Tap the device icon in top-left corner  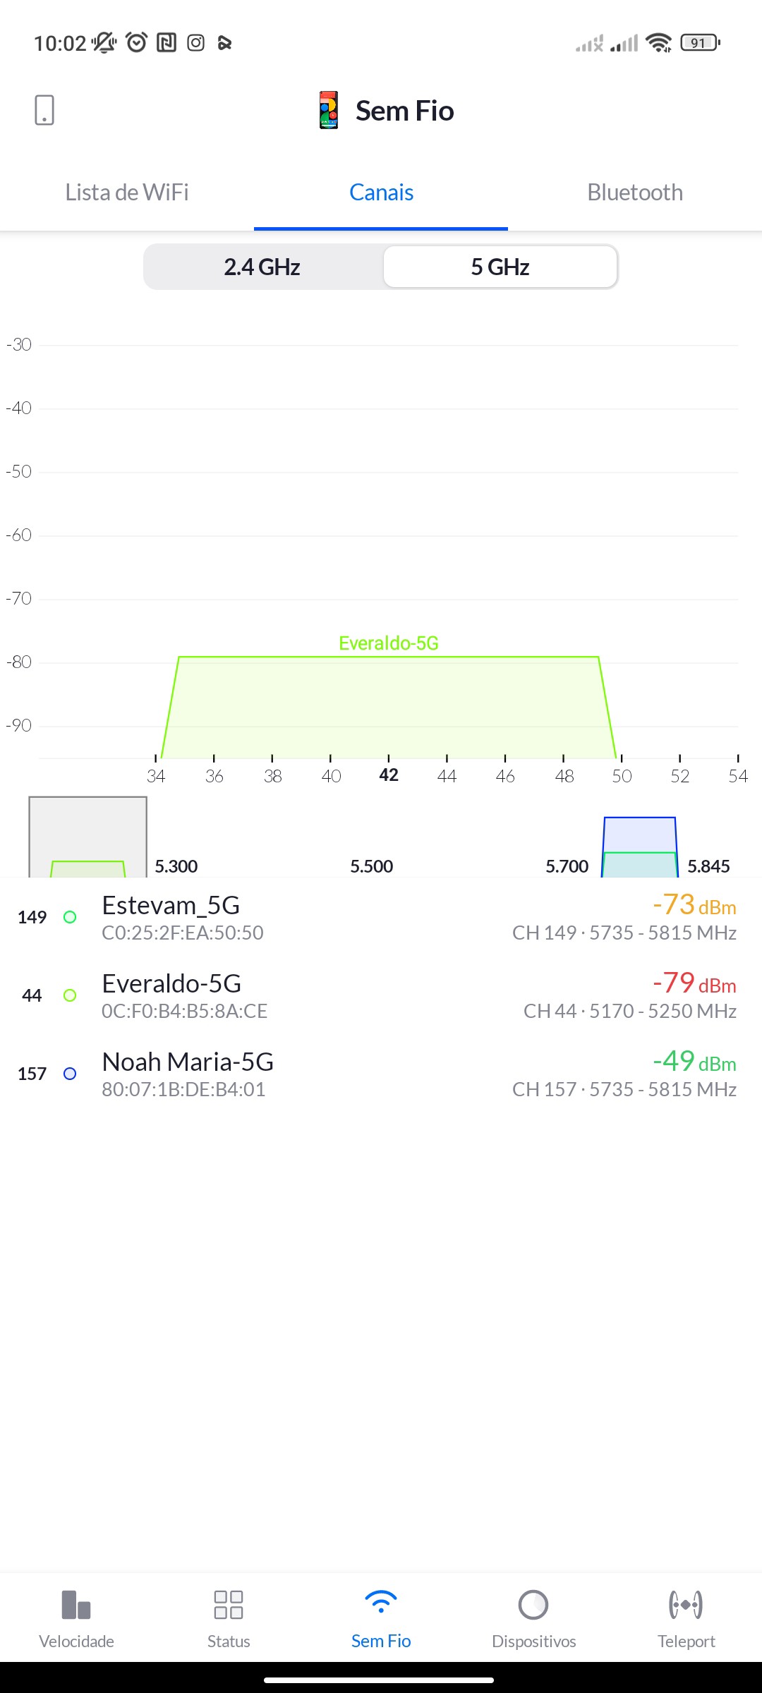[x=44, y=110]
